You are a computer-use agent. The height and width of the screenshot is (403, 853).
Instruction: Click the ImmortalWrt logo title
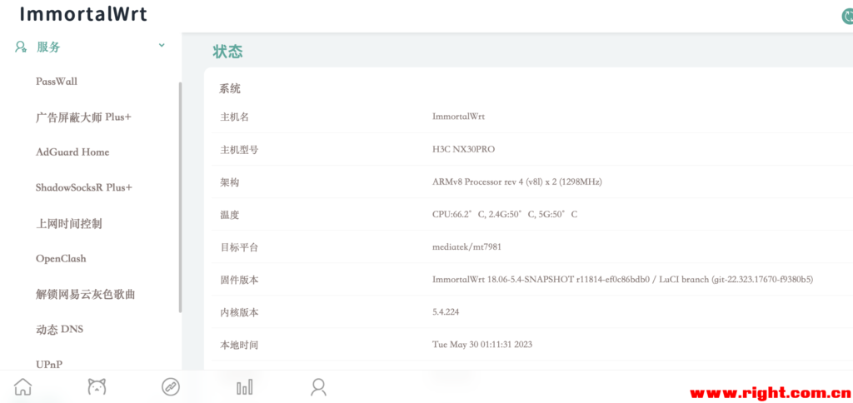pyautogui.click(x=83, y=13)
